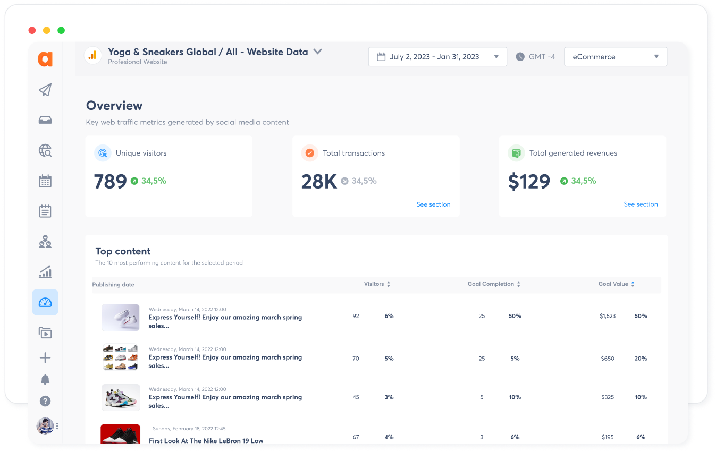The image size is (716, 452).
Task: Click the notifications bell icon
Action: click(45, 379)
